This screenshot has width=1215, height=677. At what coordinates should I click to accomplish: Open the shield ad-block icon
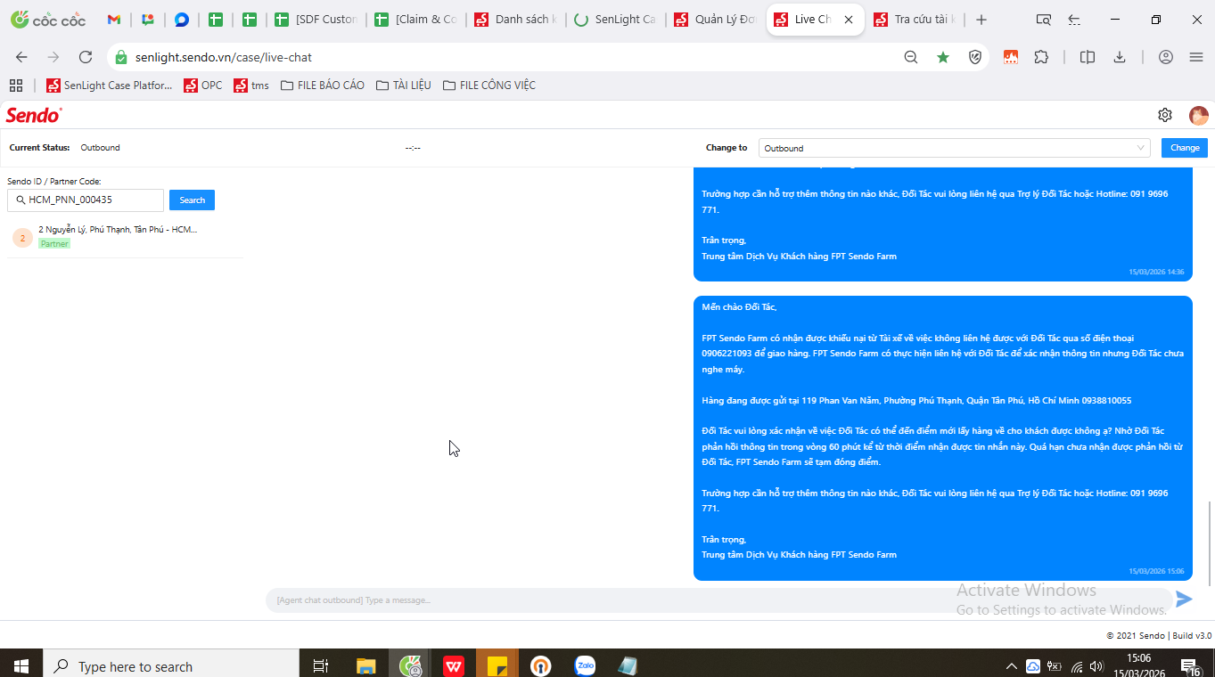(x=975, y=57)
